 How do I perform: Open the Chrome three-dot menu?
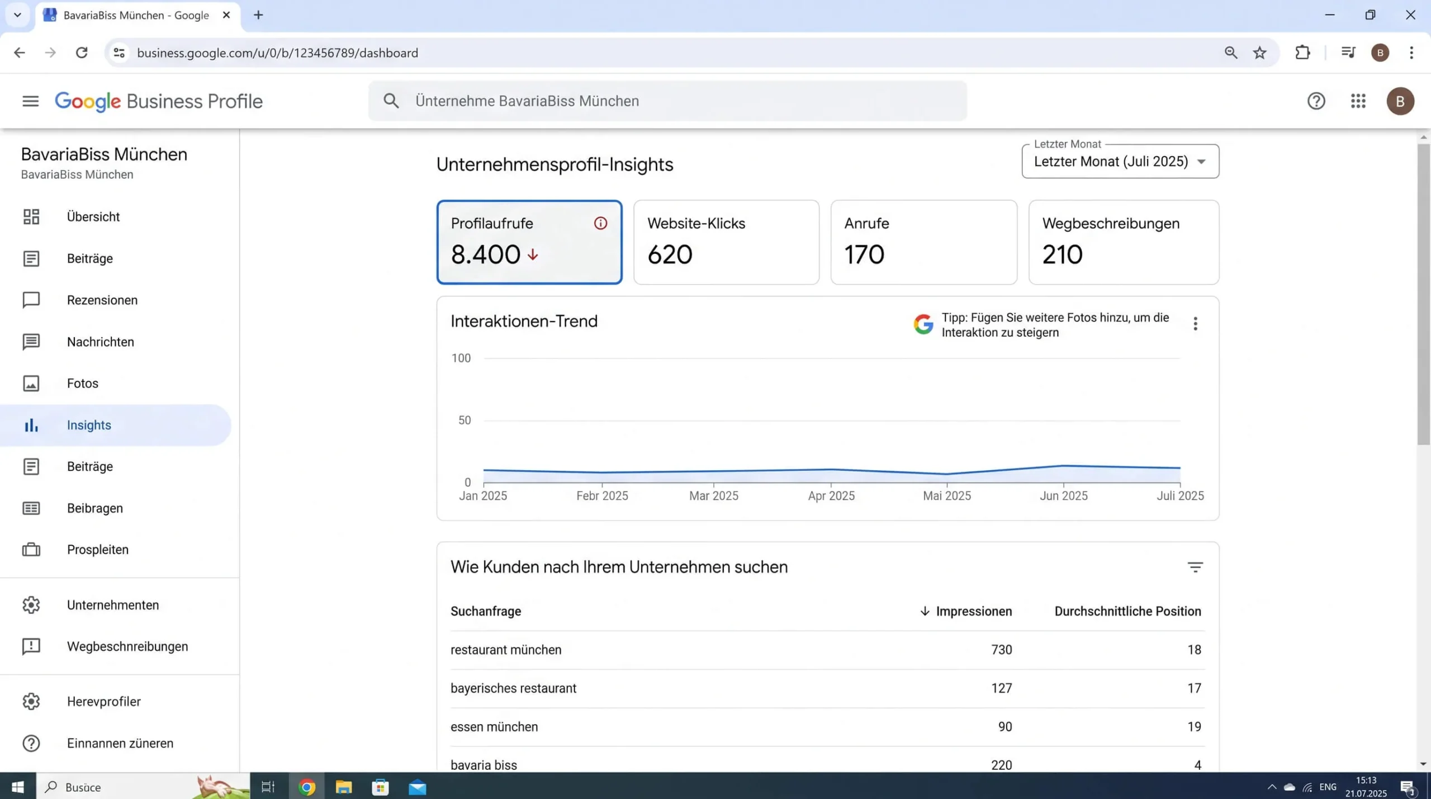tap(1411, 53)
